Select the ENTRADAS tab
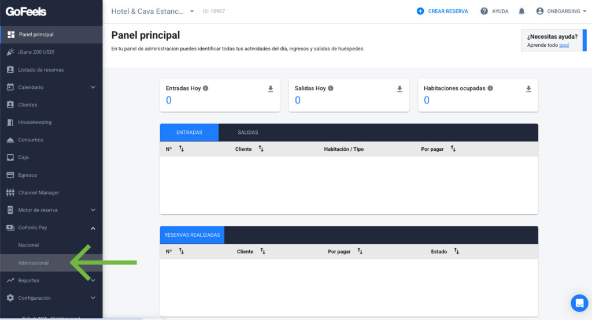The image size is (592, 320). click(x=189, y=132)
